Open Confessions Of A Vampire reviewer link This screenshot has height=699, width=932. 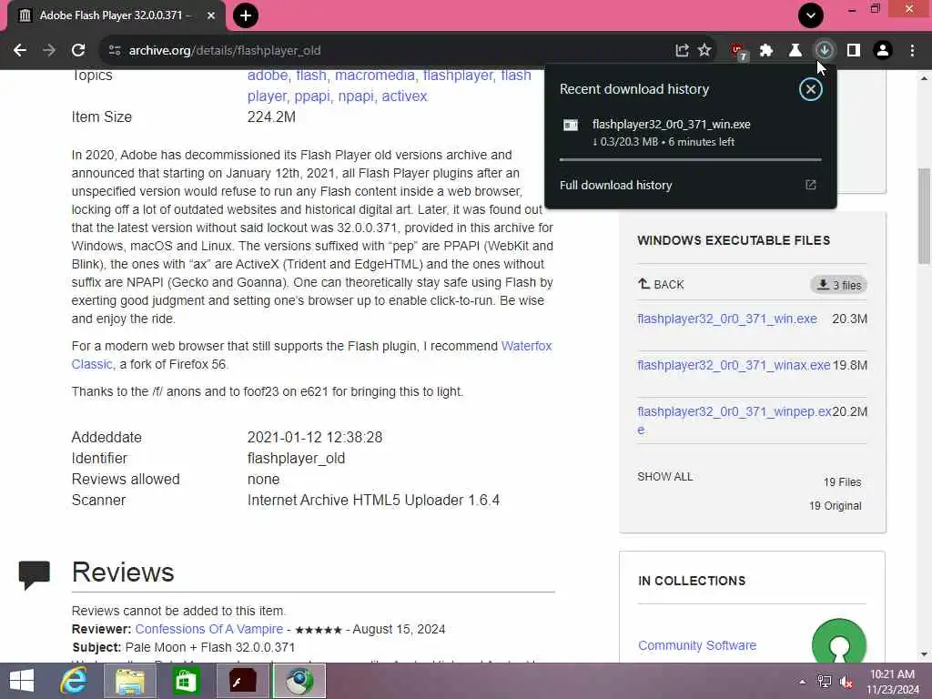tap(208, 629)
